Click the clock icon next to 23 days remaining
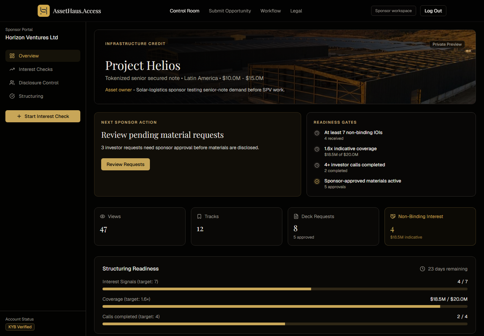 (422, 269)
